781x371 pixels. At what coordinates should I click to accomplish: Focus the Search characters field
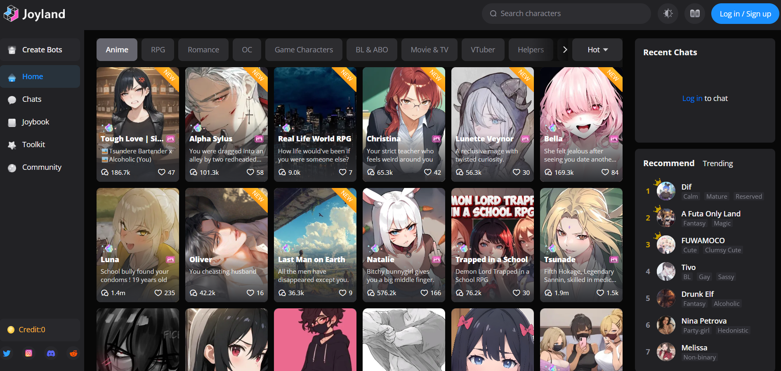click(566, 14)
